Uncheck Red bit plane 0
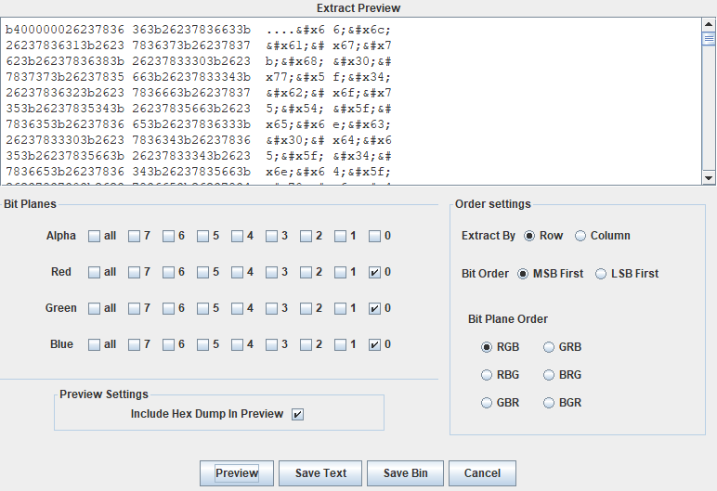 tap(374, 273)
